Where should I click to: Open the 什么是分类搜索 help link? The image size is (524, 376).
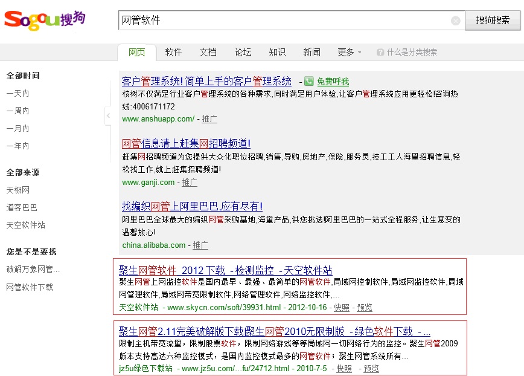[x=412, y=52]
